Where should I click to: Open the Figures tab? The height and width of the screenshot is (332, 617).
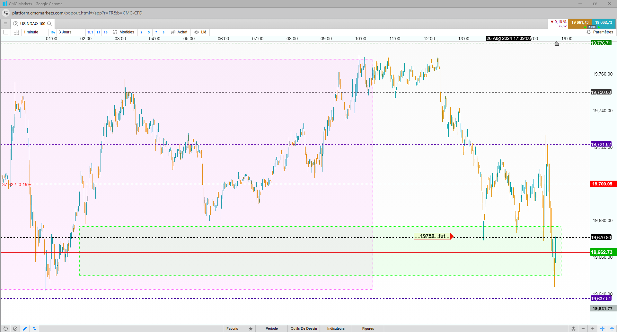click(x=368, y=328)
